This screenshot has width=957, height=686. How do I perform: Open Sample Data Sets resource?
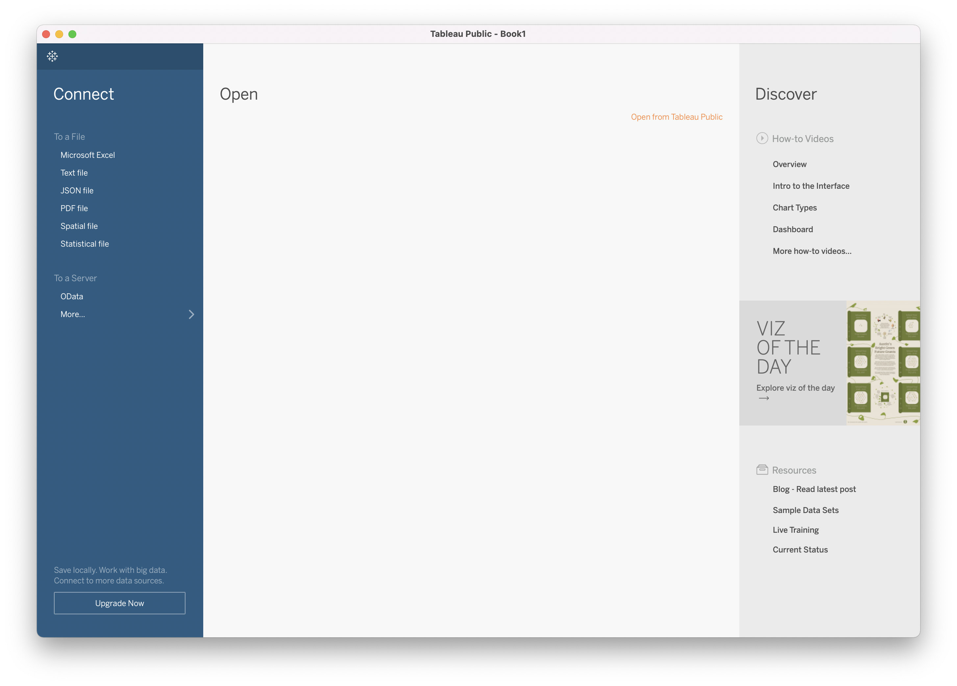click(x=805, y=510)
